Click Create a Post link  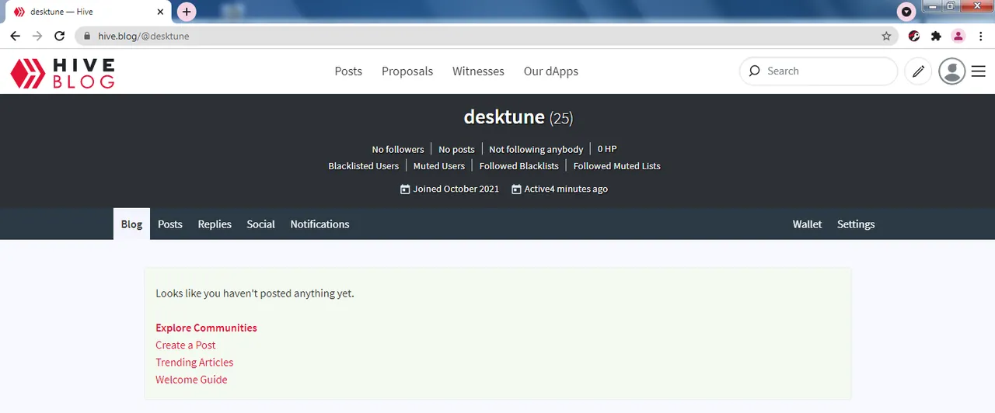[186, 345]
